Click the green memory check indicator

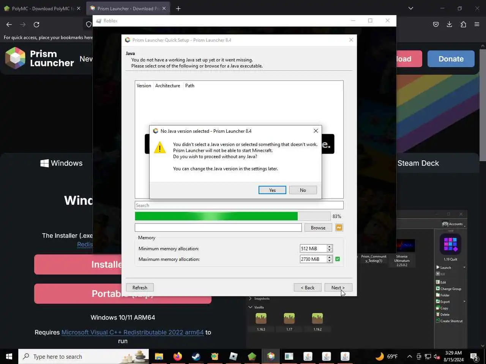point(338,259)
